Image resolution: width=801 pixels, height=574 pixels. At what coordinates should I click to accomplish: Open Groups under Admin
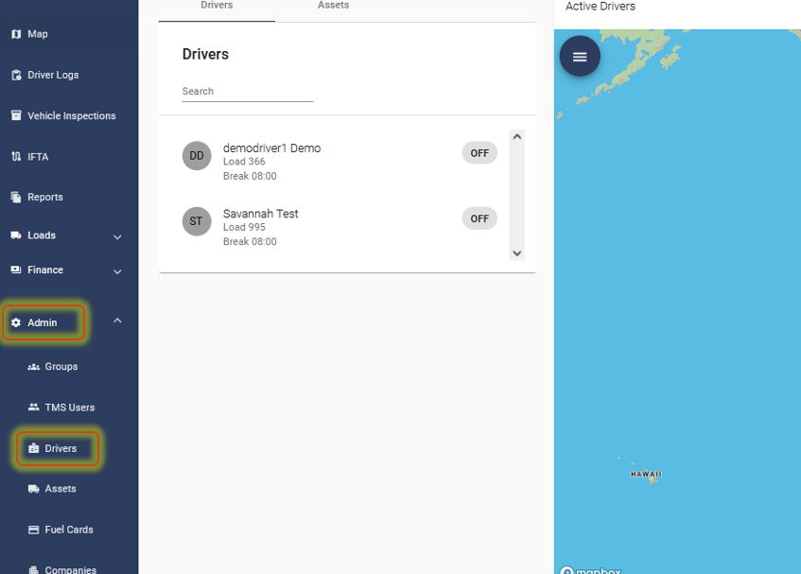(x=61, y=367)
